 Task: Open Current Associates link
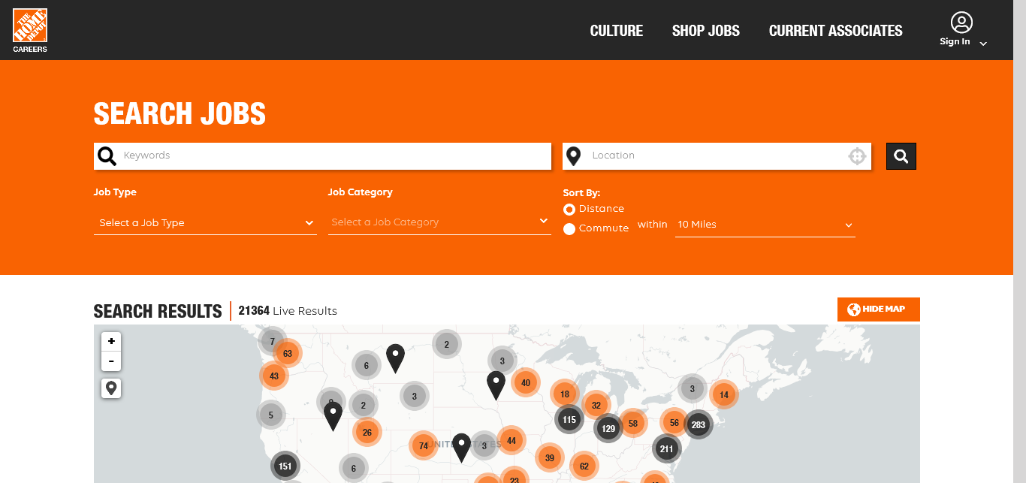click(x=835, y=31)
